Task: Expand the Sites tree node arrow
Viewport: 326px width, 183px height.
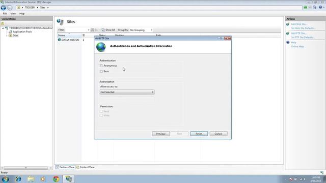Action: click(7, 36)
